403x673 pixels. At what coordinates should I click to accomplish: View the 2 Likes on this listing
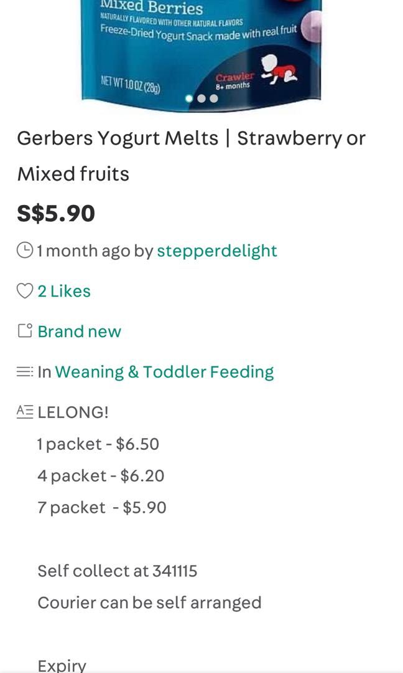[x=63, y=290]
